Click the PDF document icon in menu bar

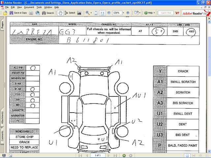[2, 7]
